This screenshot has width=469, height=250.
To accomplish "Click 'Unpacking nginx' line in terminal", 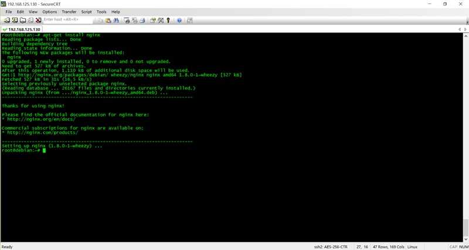I will pyautogui.click(x=85, y=93).
